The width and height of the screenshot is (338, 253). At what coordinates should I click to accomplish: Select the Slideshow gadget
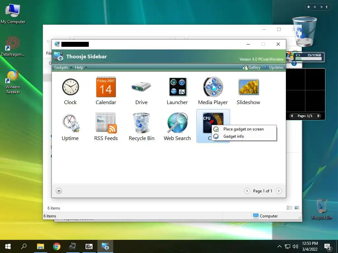248,91
